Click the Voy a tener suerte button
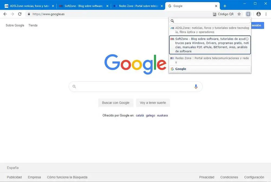 [x=153, y=103]
